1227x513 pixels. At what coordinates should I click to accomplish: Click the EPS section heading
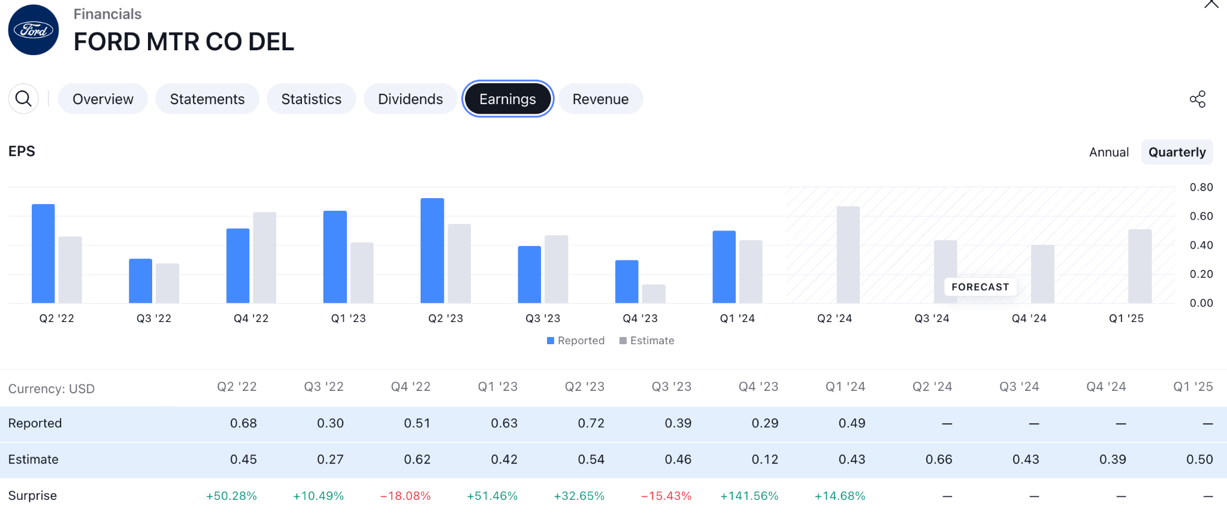pyautogui.click(x=22, y=151)
